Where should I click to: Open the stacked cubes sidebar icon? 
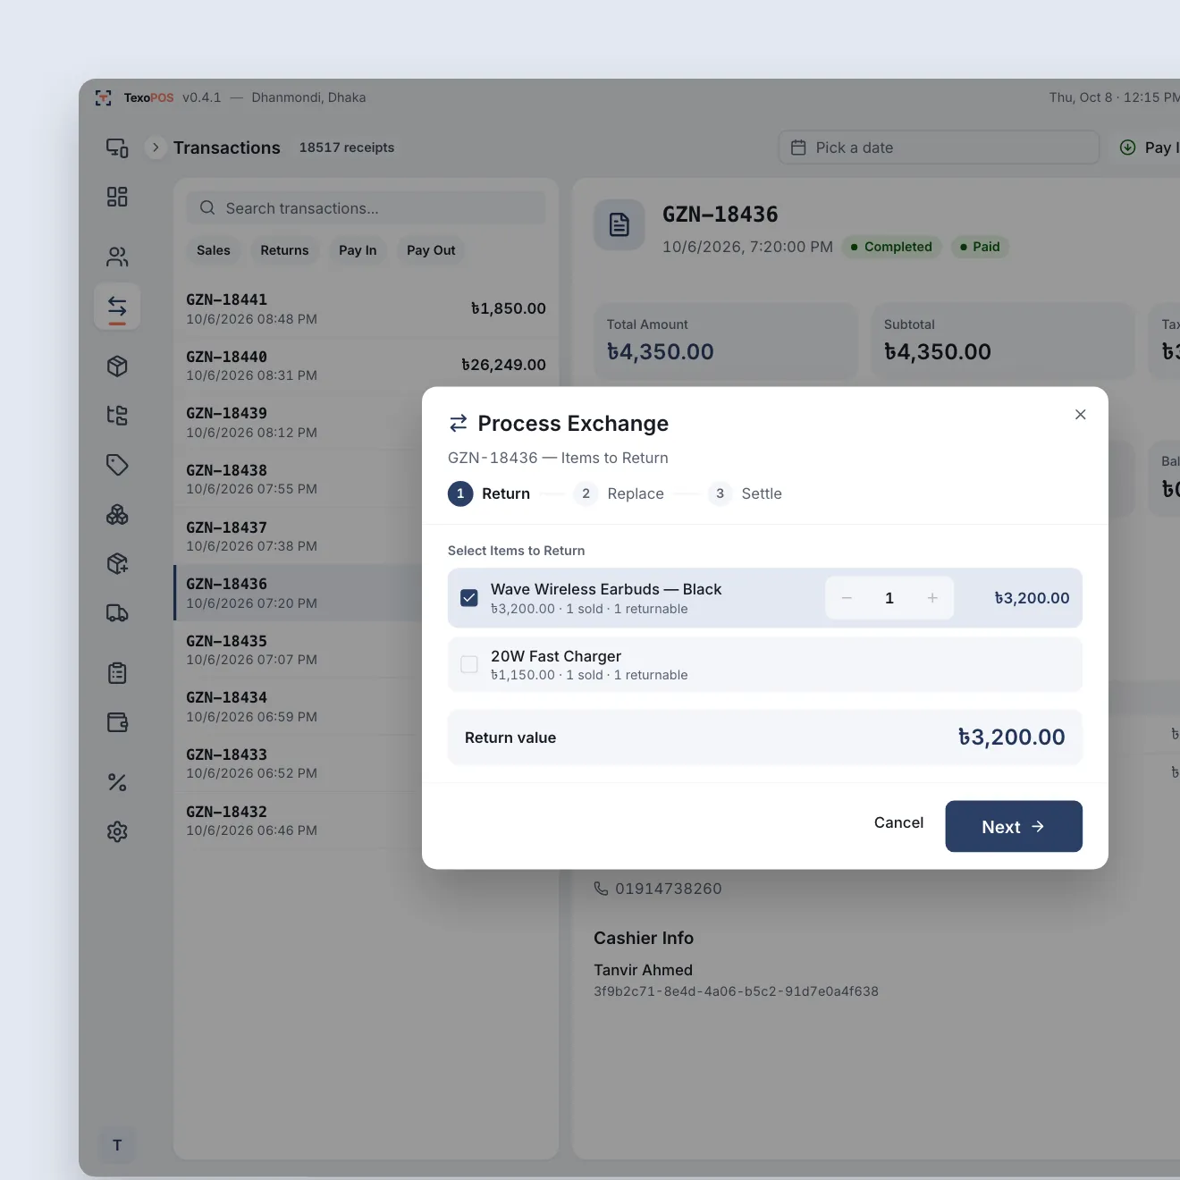tap(117, 514)
